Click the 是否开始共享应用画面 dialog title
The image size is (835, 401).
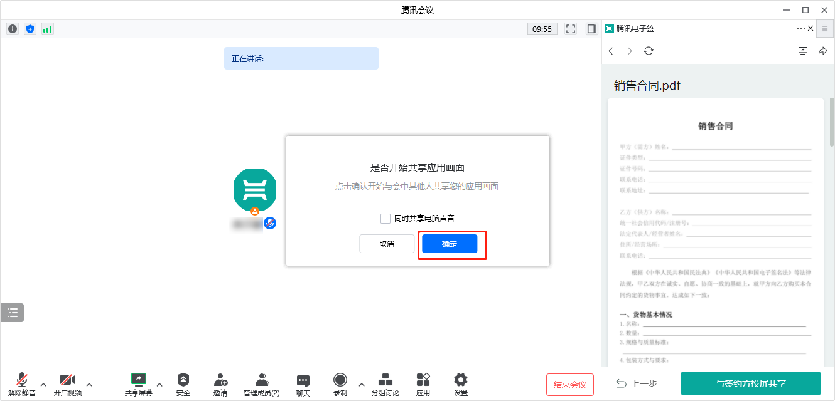418,167
